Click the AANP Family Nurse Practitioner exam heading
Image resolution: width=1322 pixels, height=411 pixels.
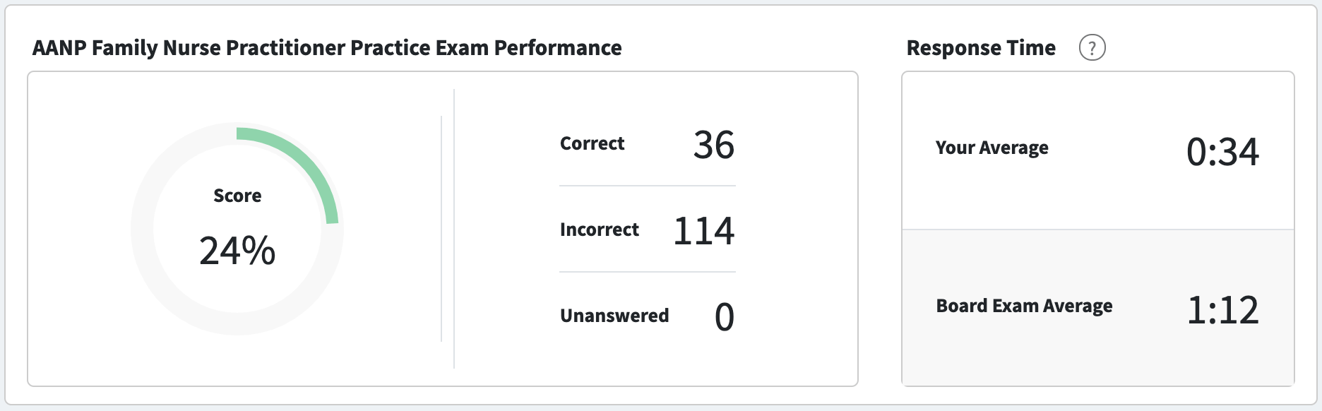[x=327, y=48]
